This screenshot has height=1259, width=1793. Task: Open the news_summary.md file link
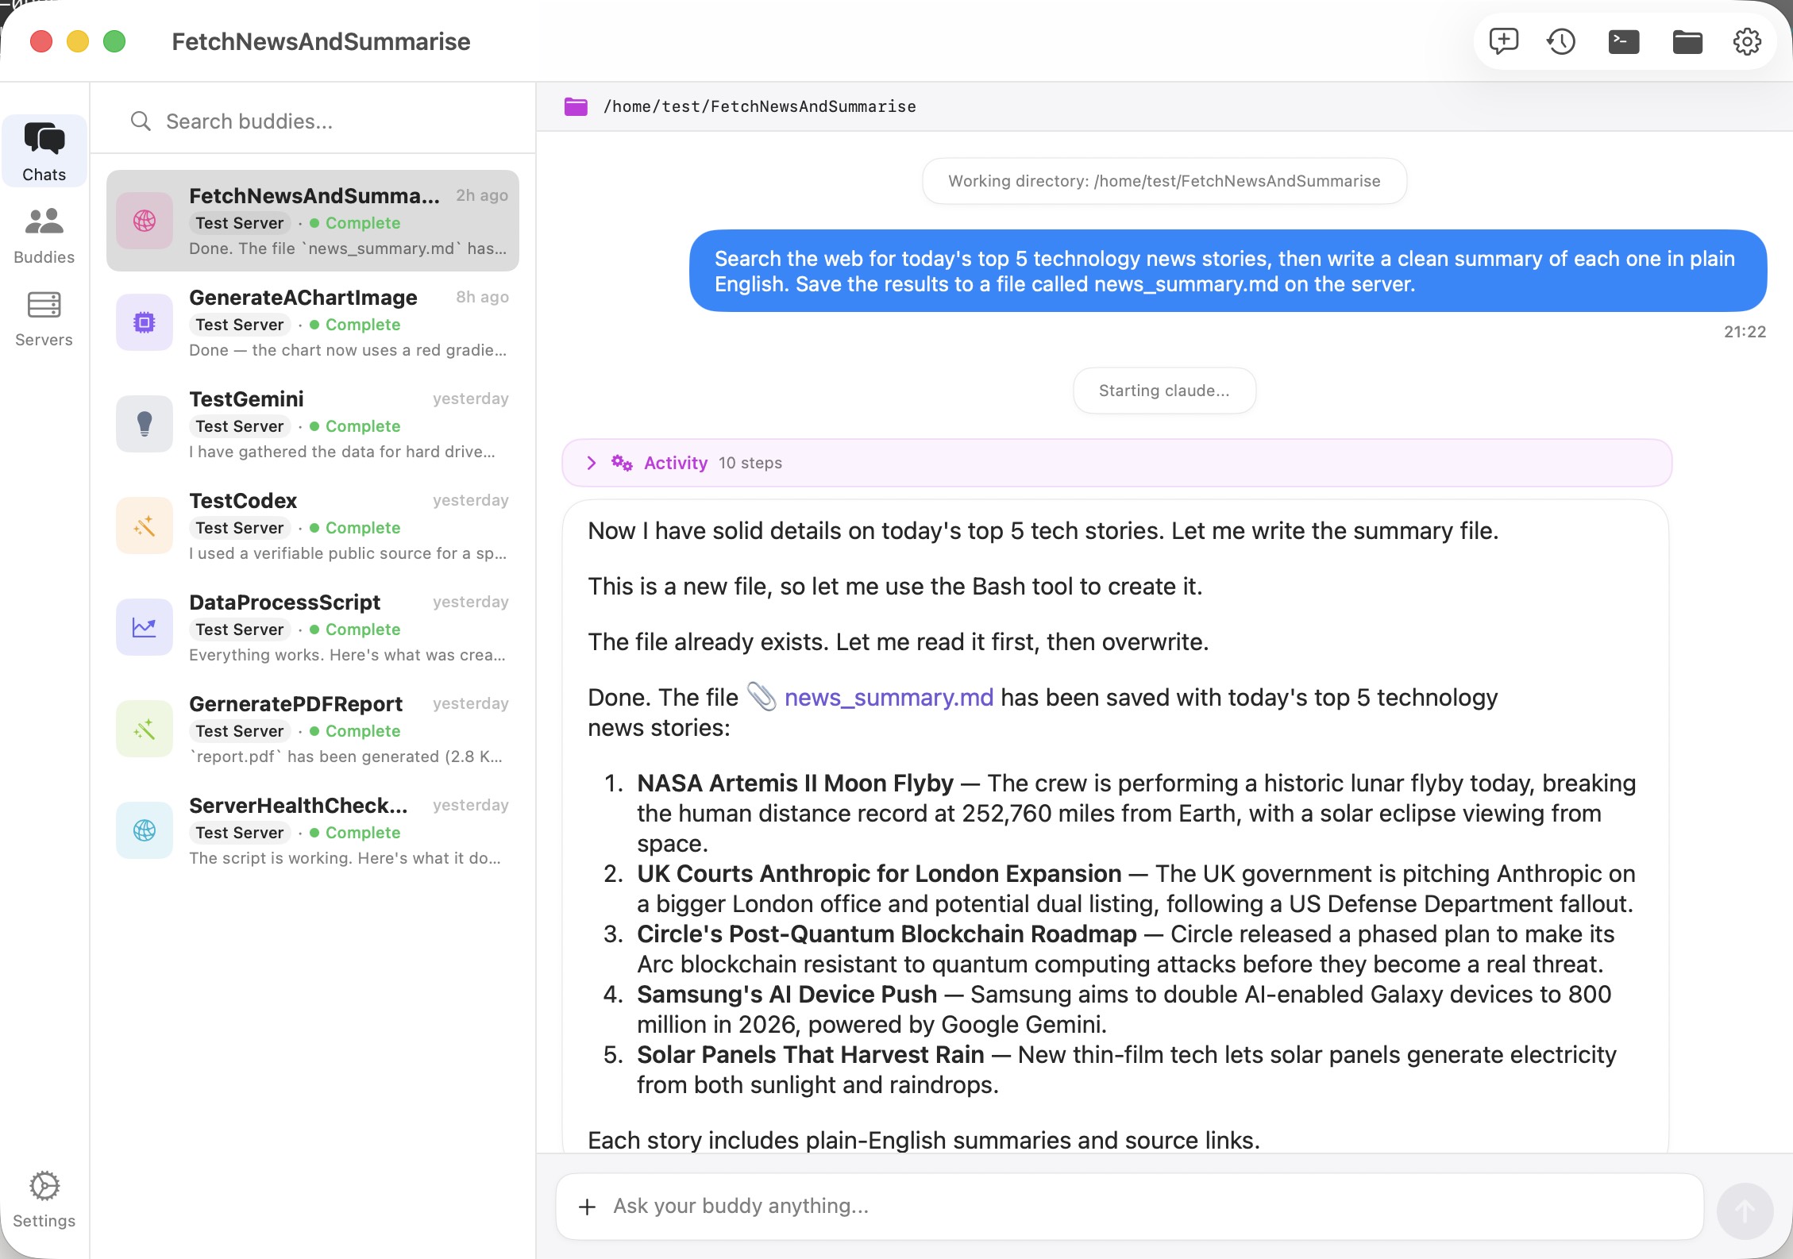889,697
